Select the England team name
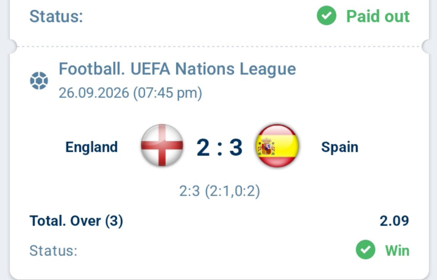This screenshot has height=280, width=437. pyautogui.click(x=91, y=147)
